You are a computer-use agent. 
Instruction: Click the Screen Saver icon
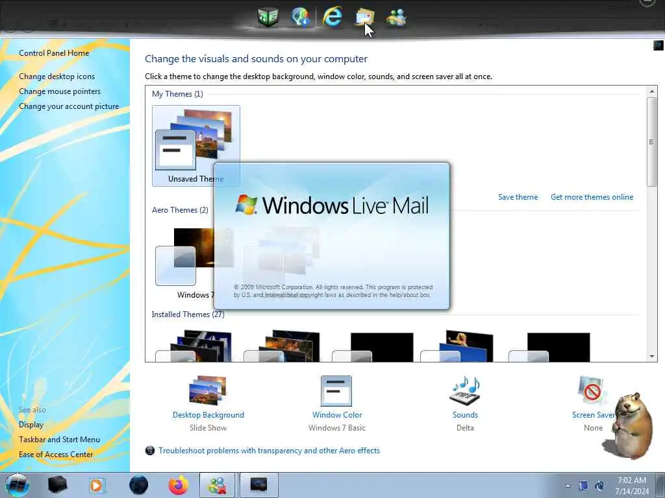[x=592, y=391]
